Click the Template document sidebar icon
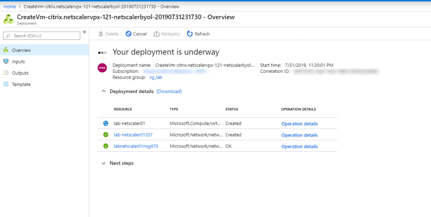431x217 pixels. (6, 84)
